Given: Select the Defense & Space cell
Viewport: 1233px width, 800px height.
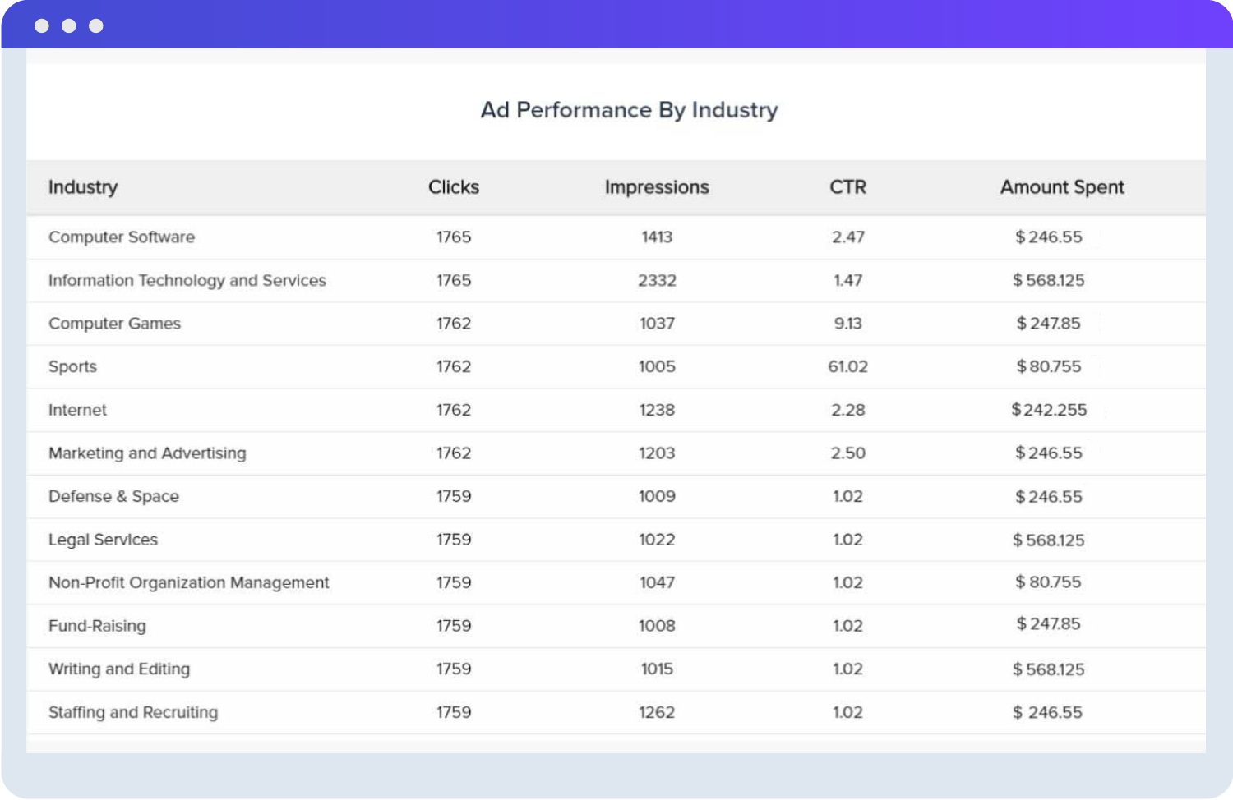Looking at the screenshot, I should click(x=113, y=497).
